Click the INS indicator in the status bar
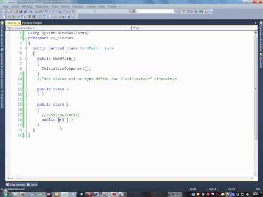263x197 pixels. point(258,189)
